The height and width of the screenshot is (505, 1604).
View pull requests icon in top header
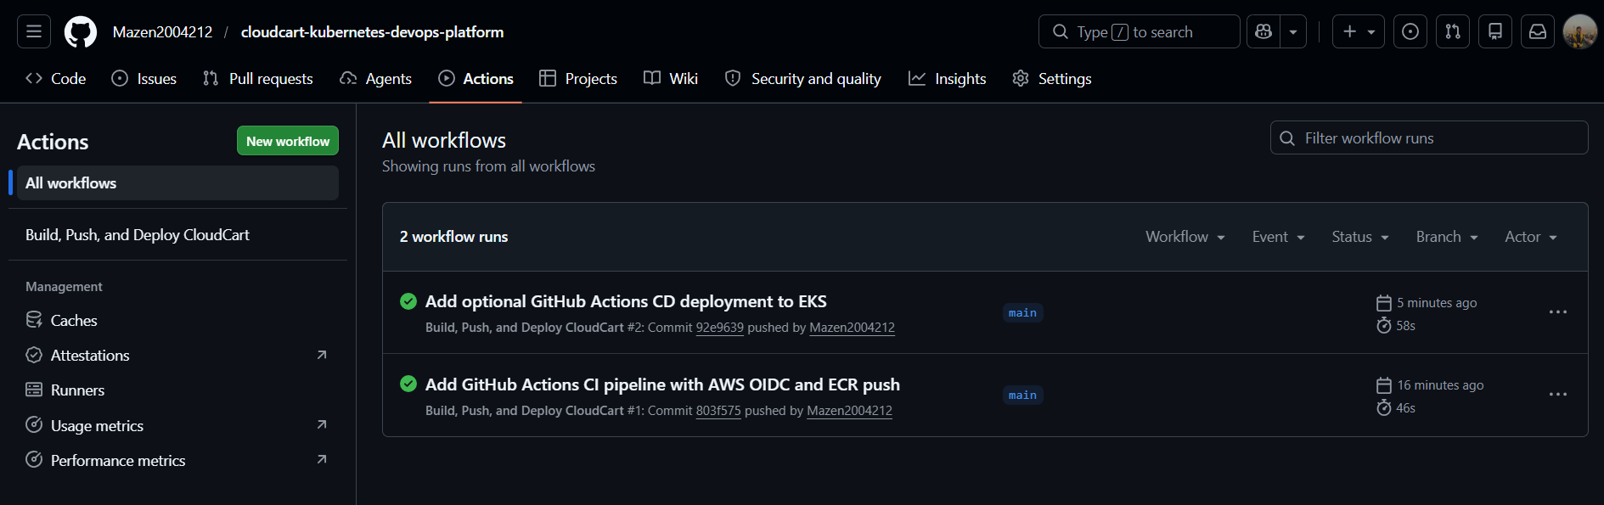click(x=1453, y=31)
